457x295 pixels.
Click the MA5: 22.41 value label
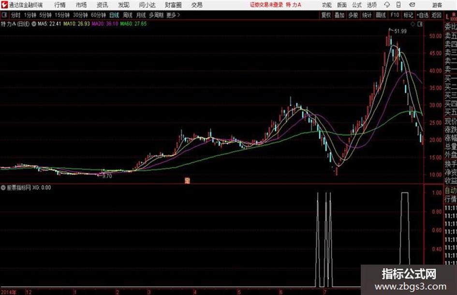[49, 24]
